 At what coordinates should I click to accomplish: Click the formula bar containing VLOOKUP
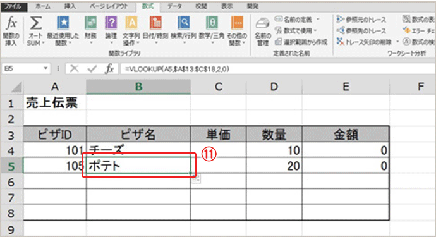click(277, 69)
